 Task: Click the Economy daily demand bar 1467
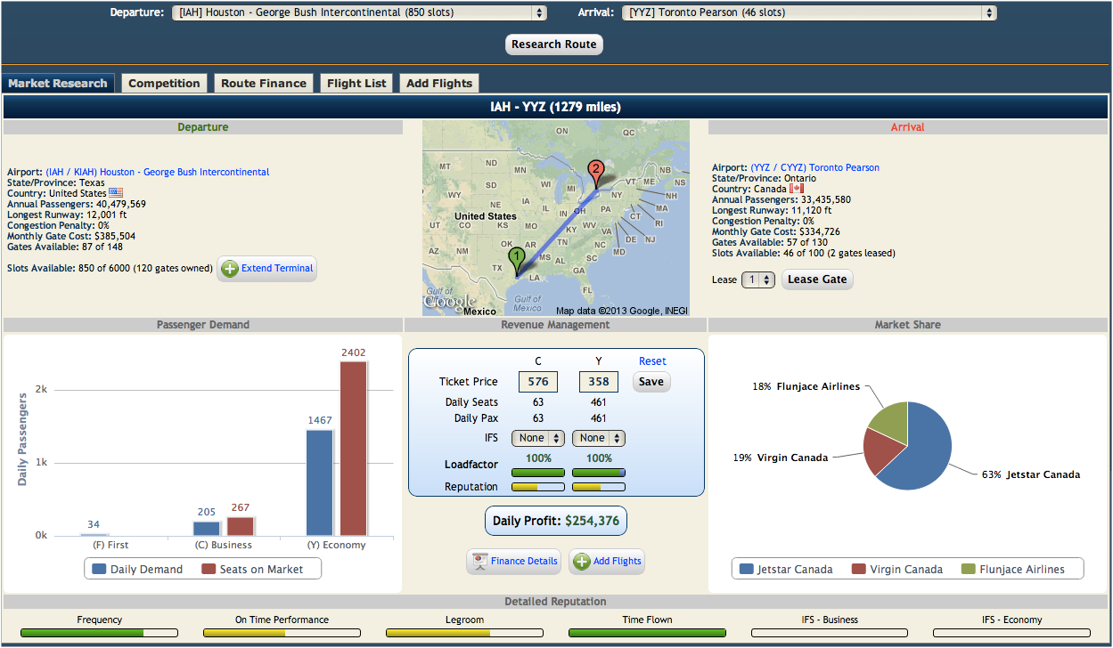coord(320,482)
